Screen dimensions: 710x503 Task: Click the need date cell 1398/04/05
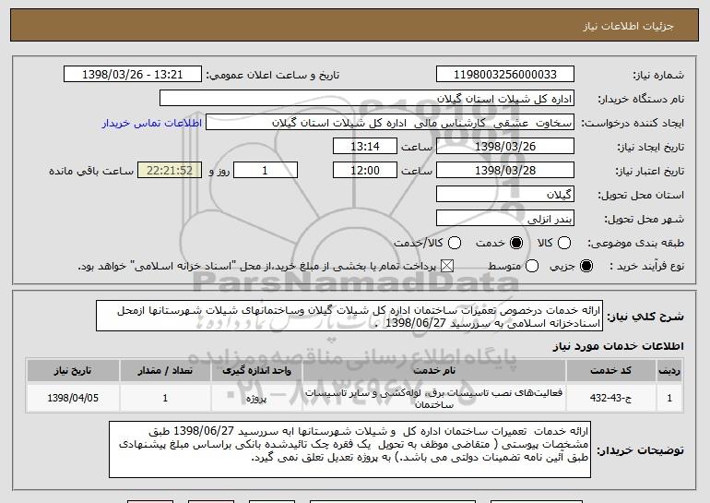(73, 398)
